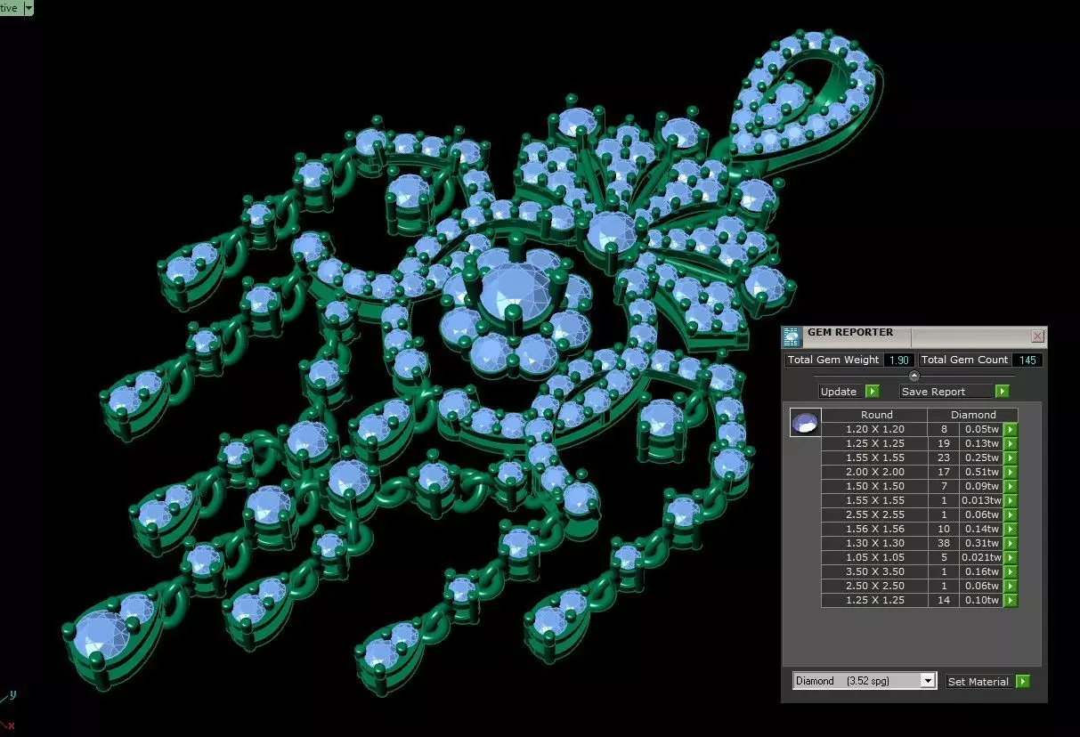Collapse the Gem Reporter header with the round arrow
The image size is (1080, 737).
point(914,376)
